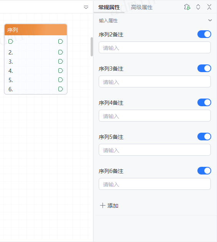This screenshot has height=242, width=217.
Task: Click the 序列2备注 label
Action: (x=111, y=35)
